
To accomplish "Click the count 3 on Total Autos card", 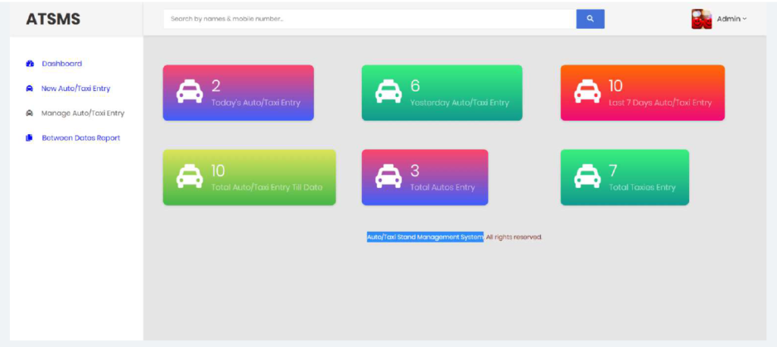I will point(415,170).
